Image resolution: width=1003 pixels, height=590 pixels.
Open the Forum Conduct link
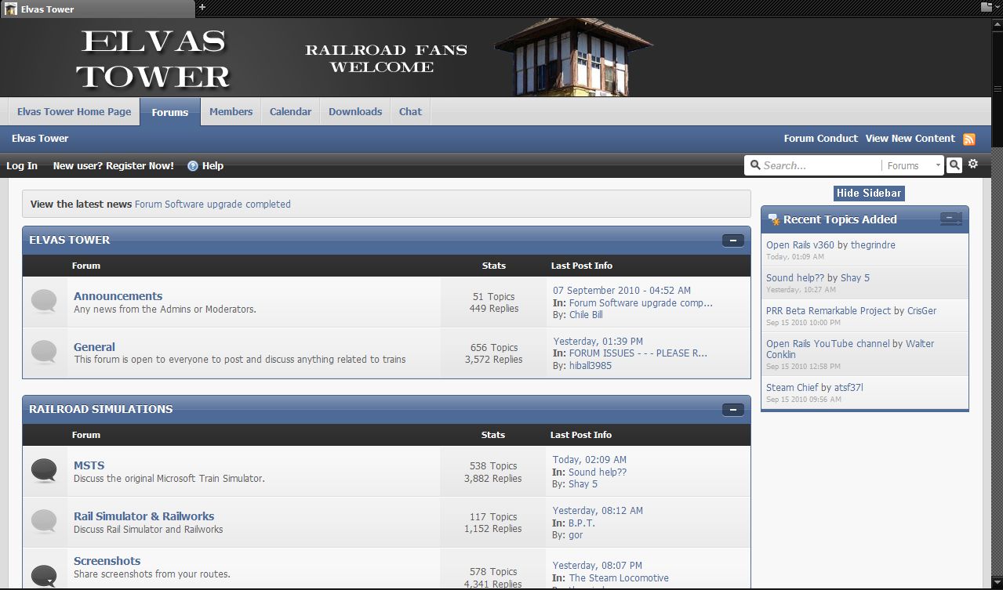pos(821,139)
